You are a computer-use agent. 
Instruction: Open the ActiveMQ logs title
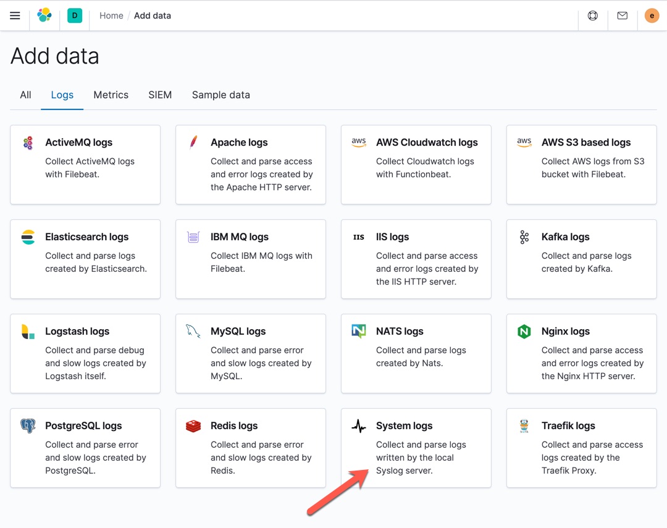pyautogui.click(x=78, y=143)
